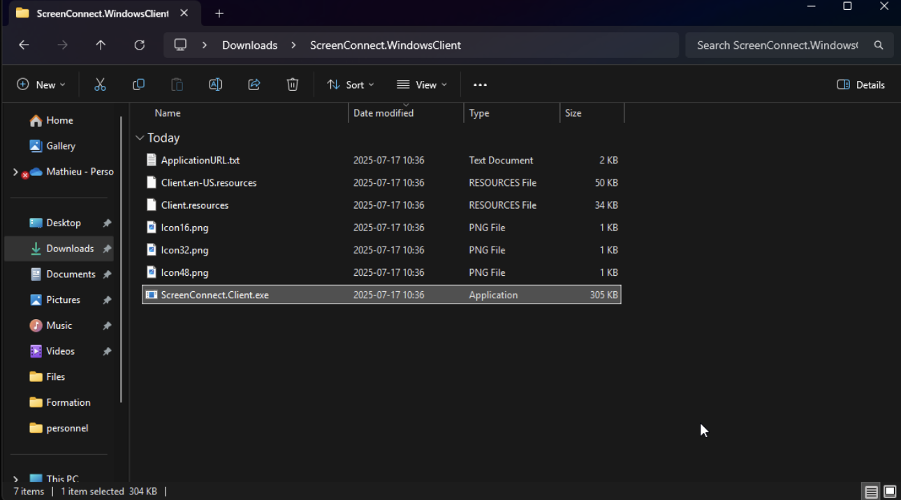Go up one folder level

coord(101,45)
